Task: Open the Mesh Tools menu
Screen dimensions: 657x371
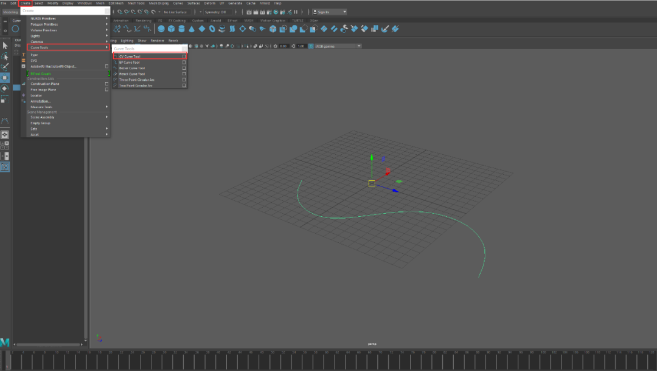Action: pos(136,4)
